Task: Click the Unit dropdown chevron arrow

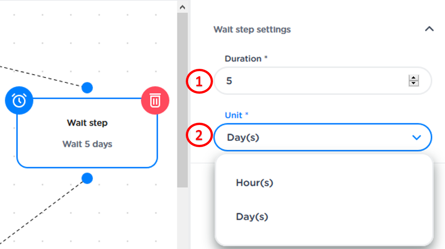Action: pos(417,137)
